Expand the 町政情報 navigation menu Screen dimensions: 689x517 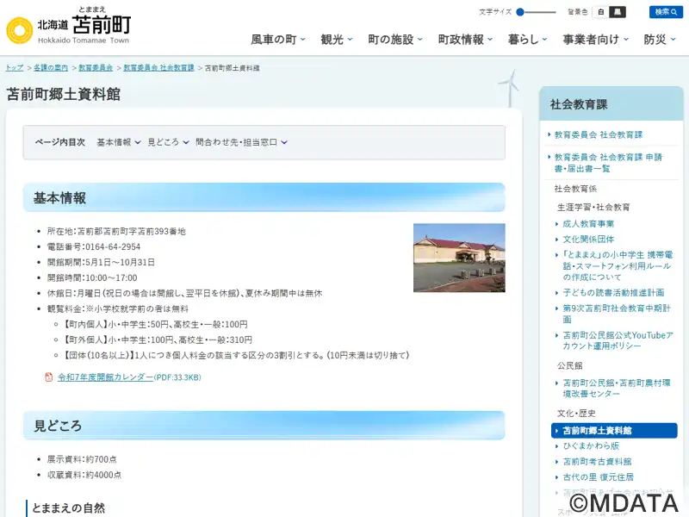pos(465,40)
